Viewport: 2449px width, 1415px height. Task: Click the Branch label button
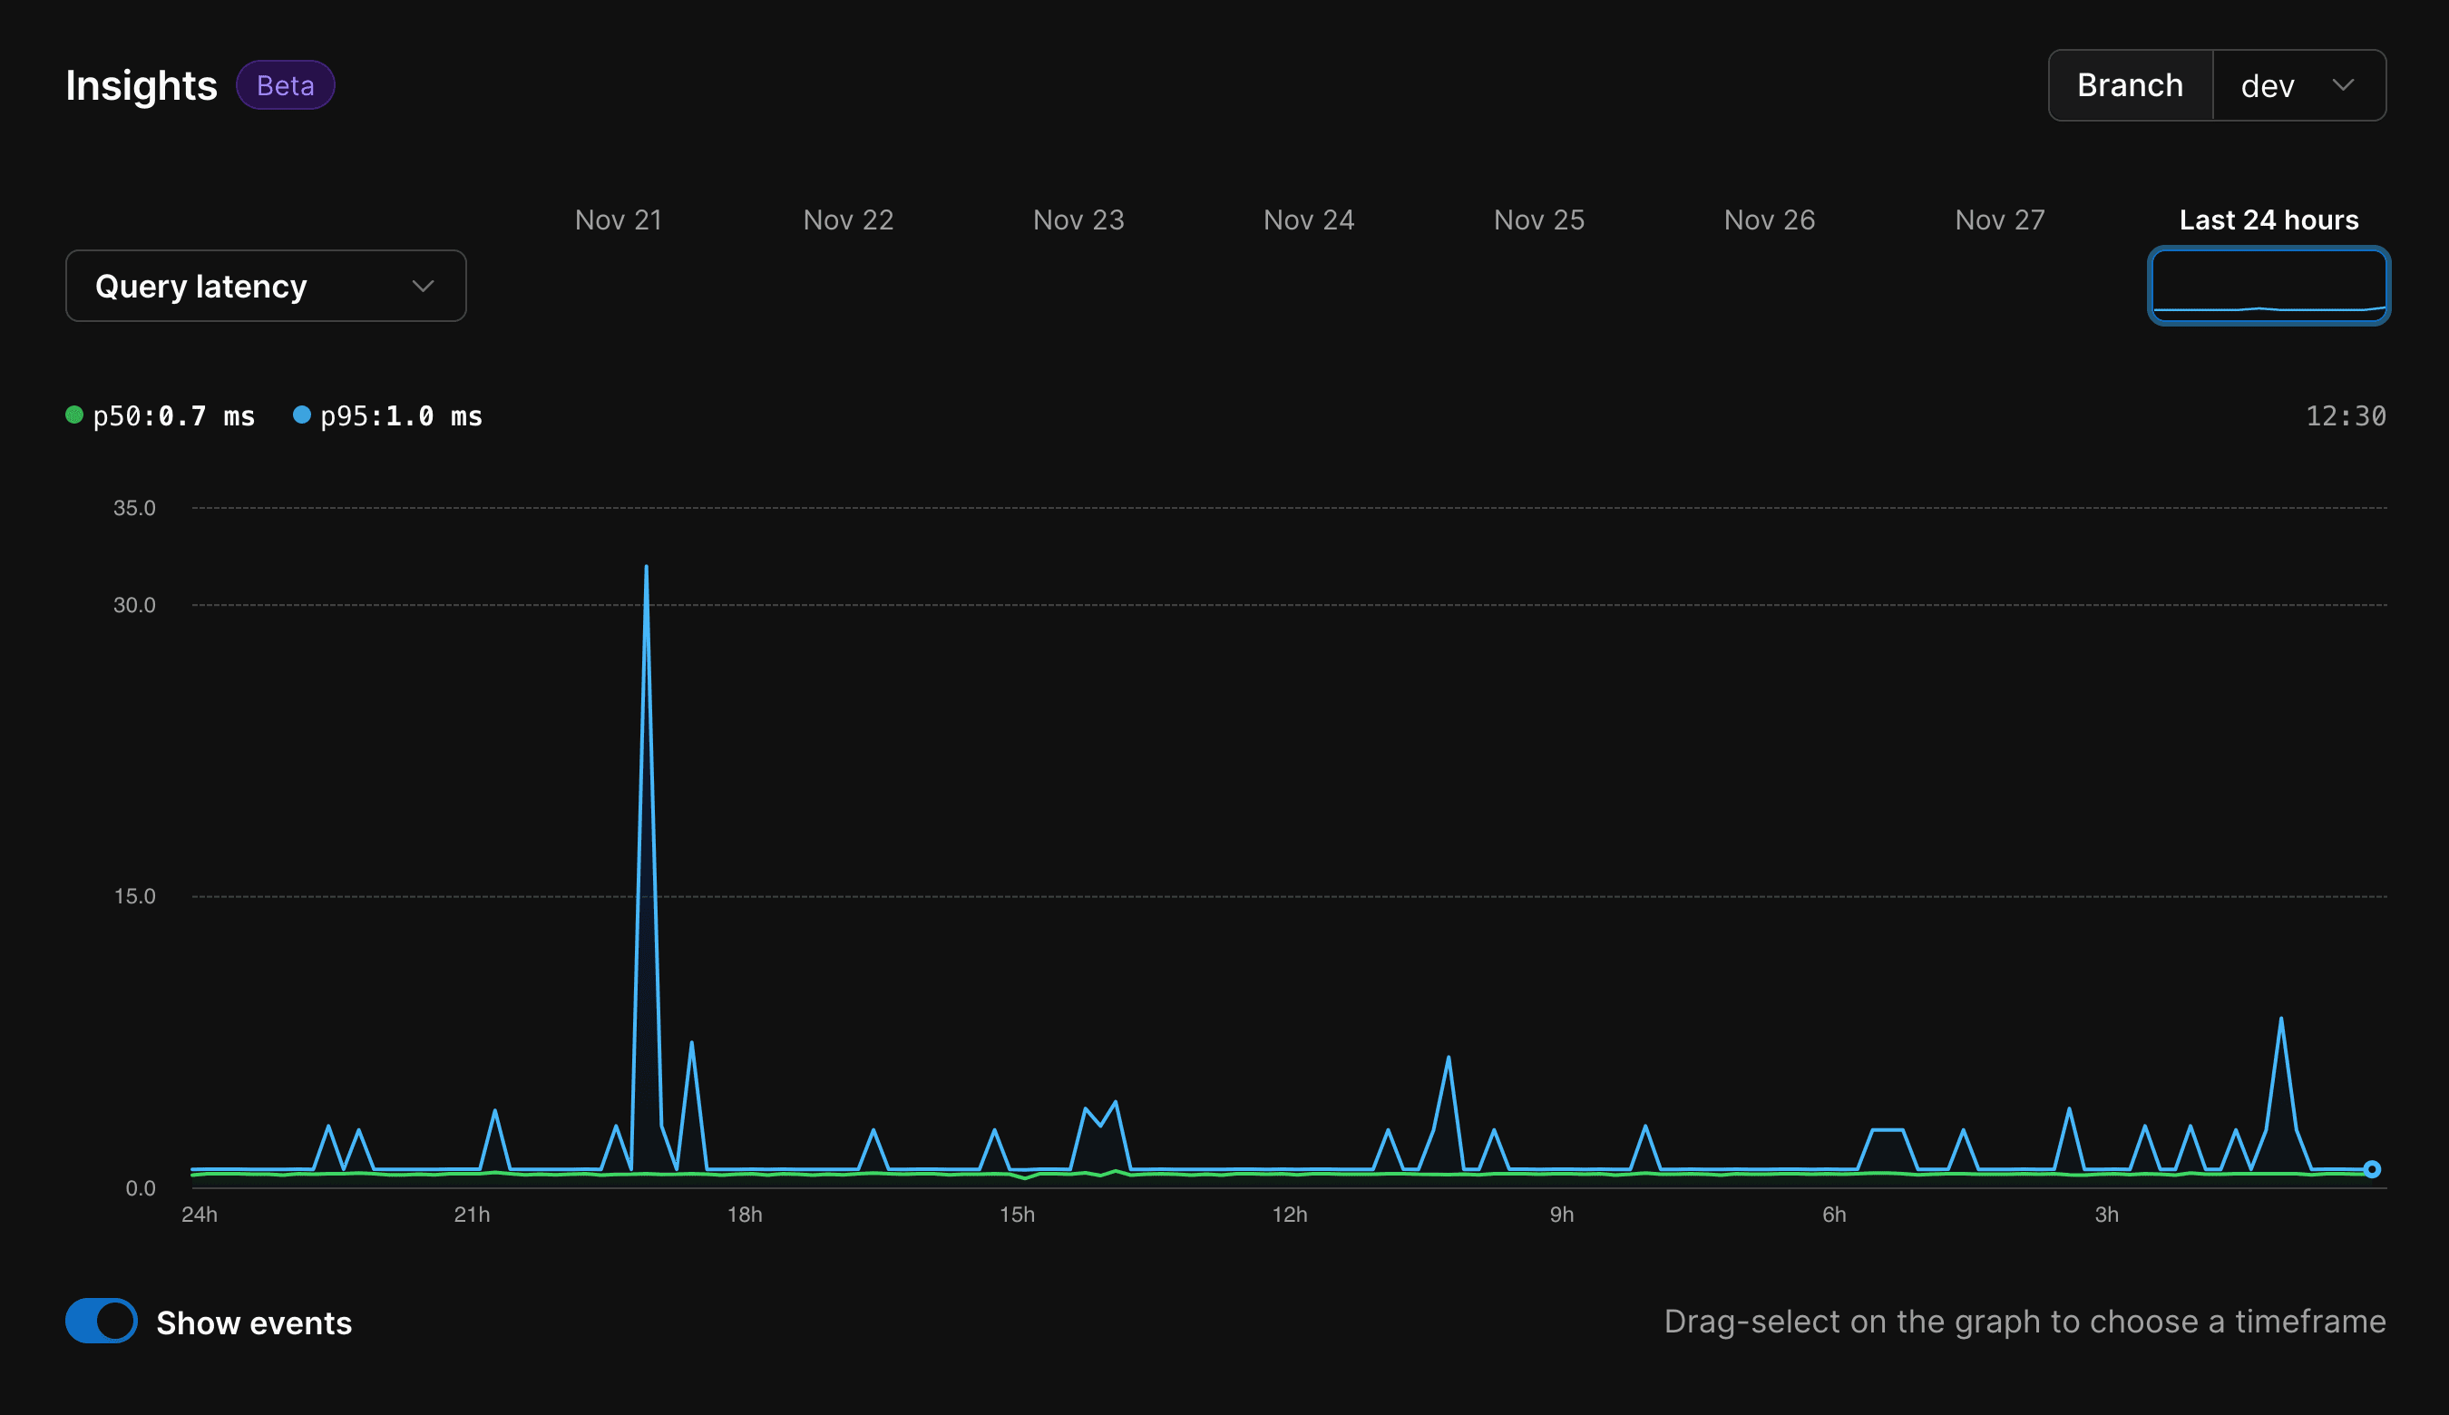point(2131,85)
